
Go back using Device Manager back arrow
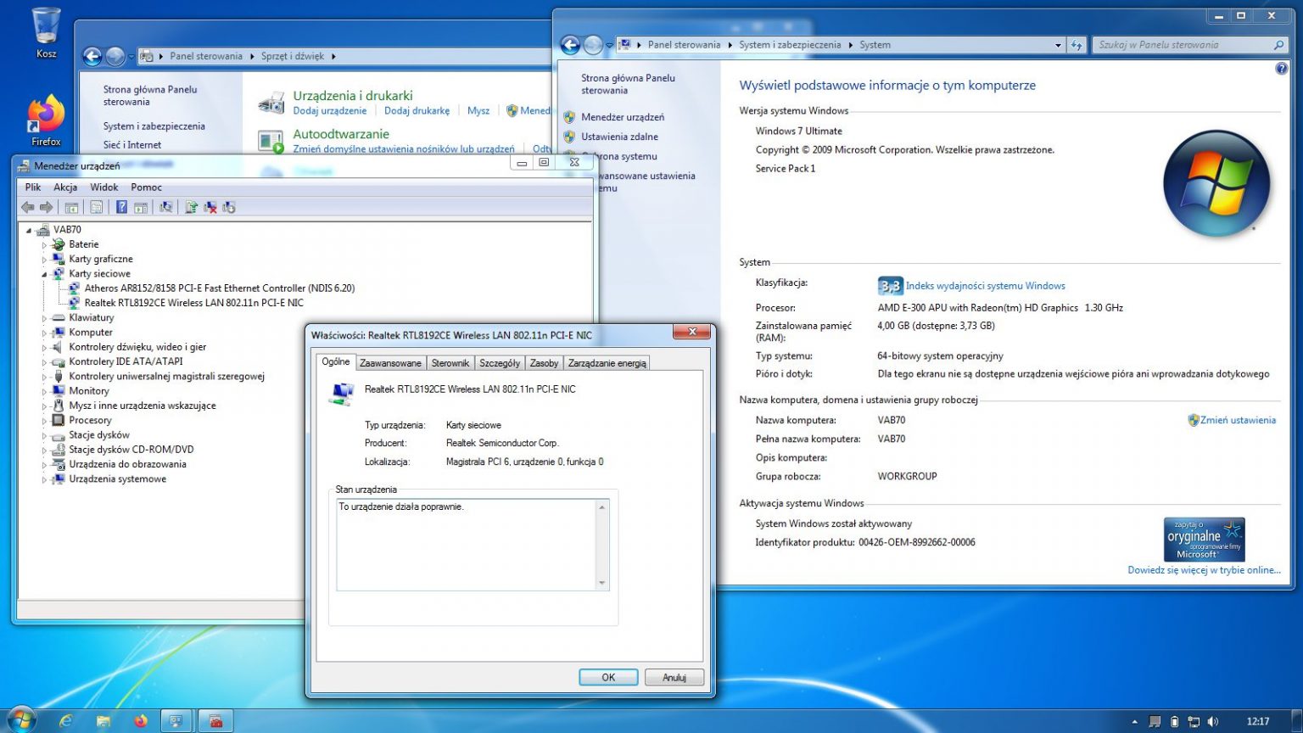point(28,206)
